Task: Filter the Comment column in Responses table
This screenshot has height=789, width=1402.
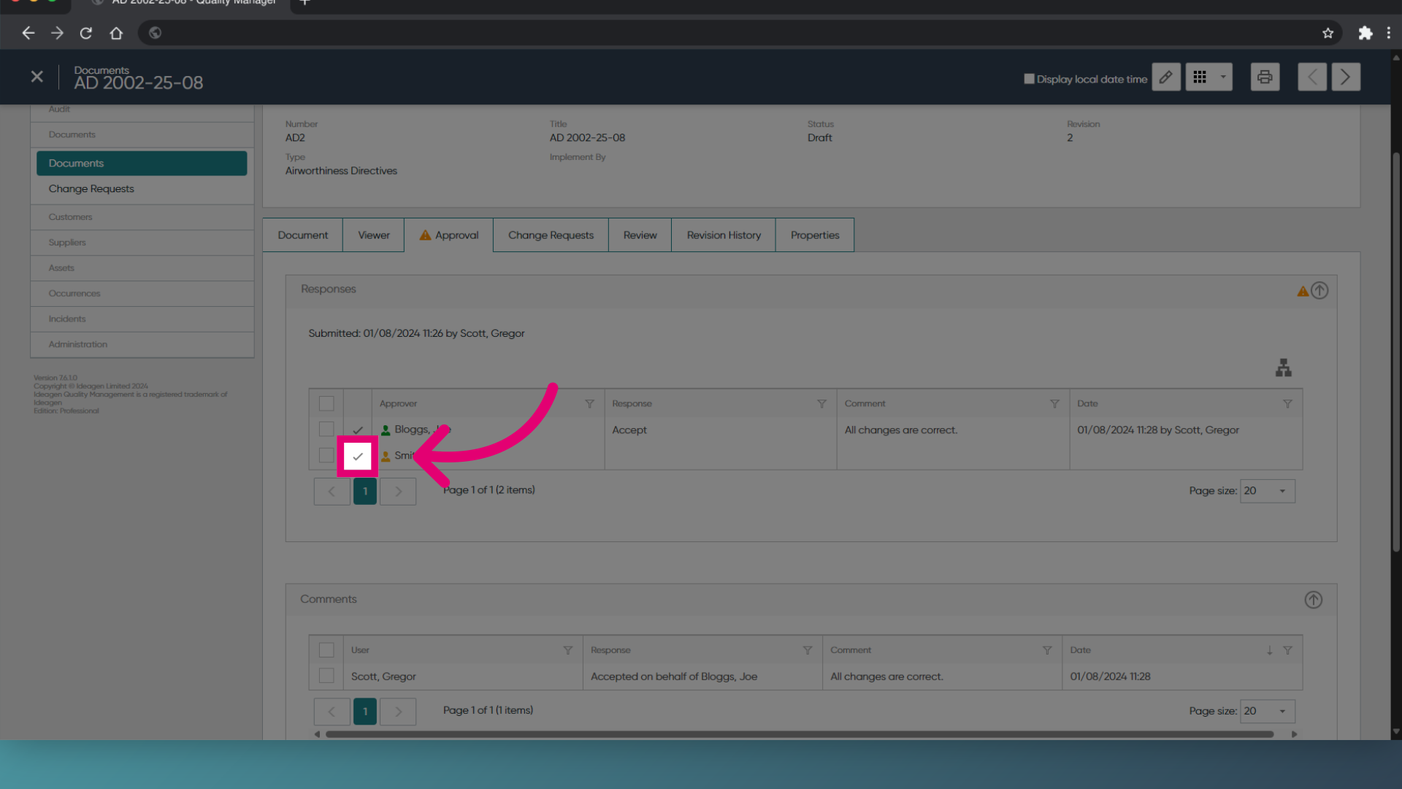Action: (1054, 404)
